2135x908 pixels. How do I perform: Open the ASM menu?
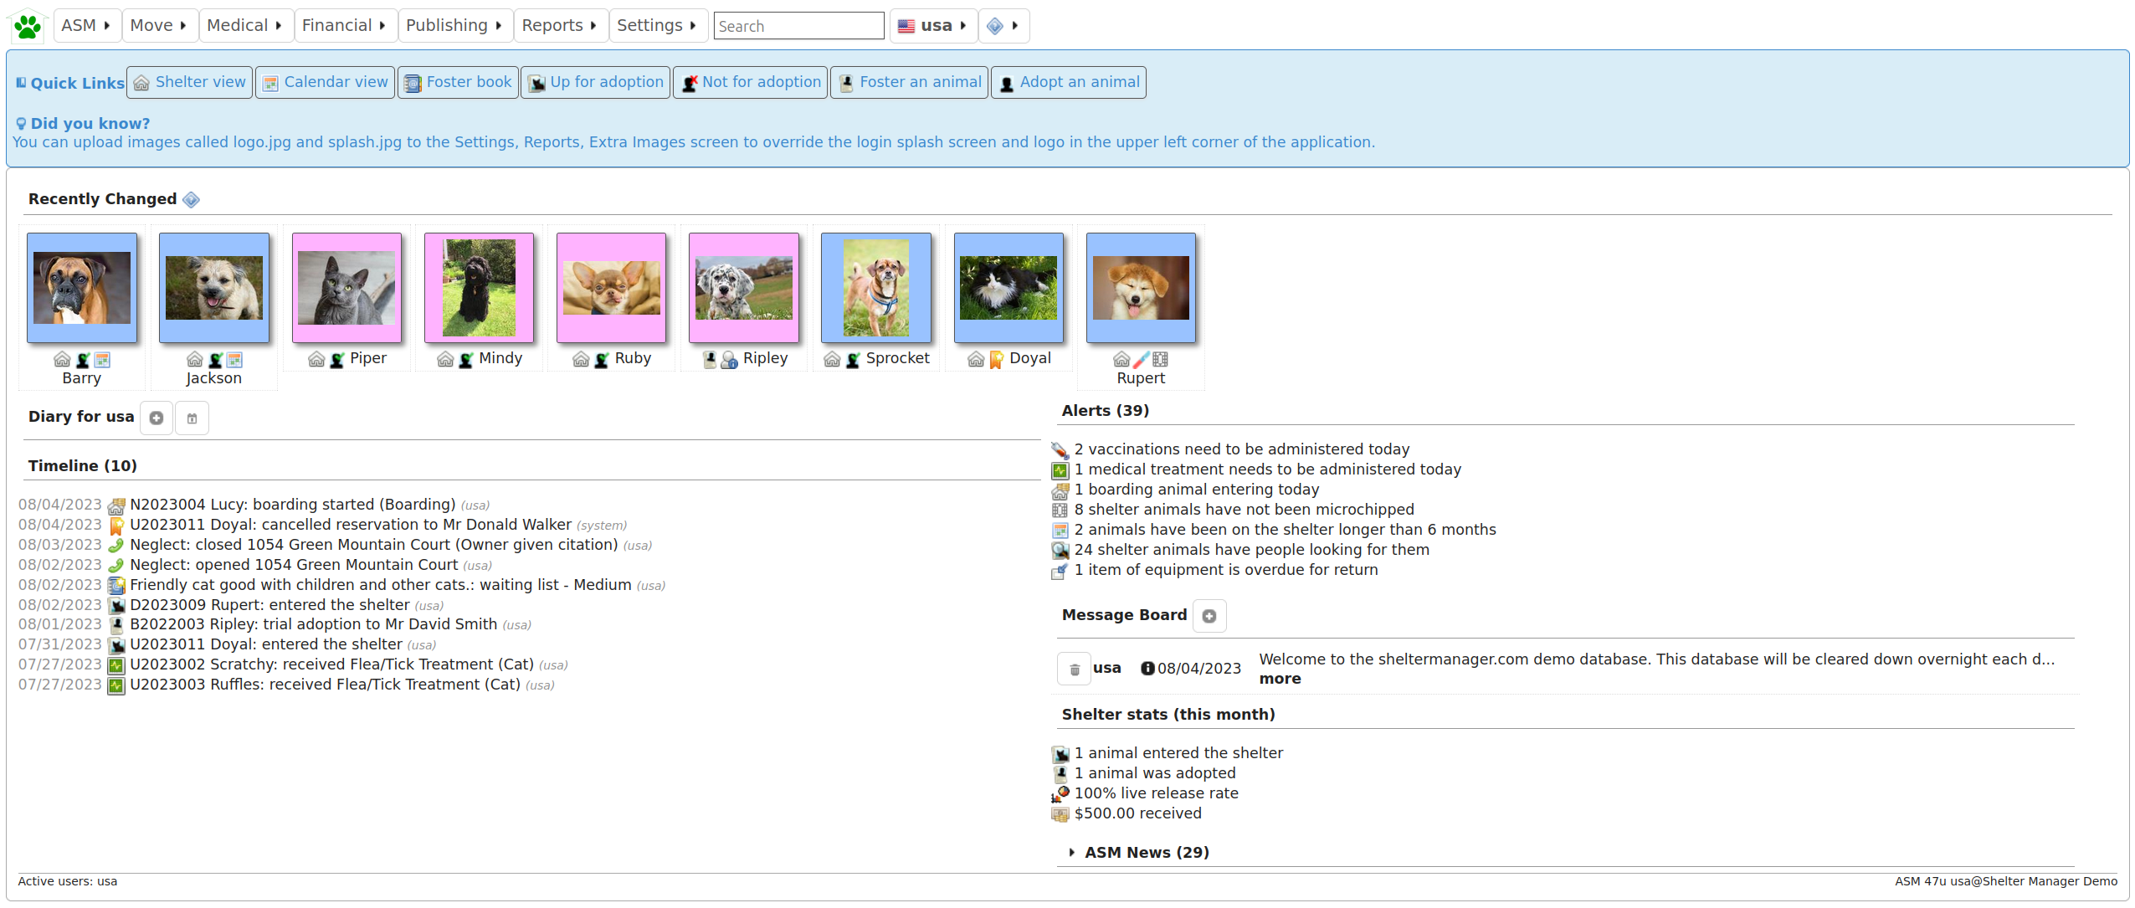[86, 26]
